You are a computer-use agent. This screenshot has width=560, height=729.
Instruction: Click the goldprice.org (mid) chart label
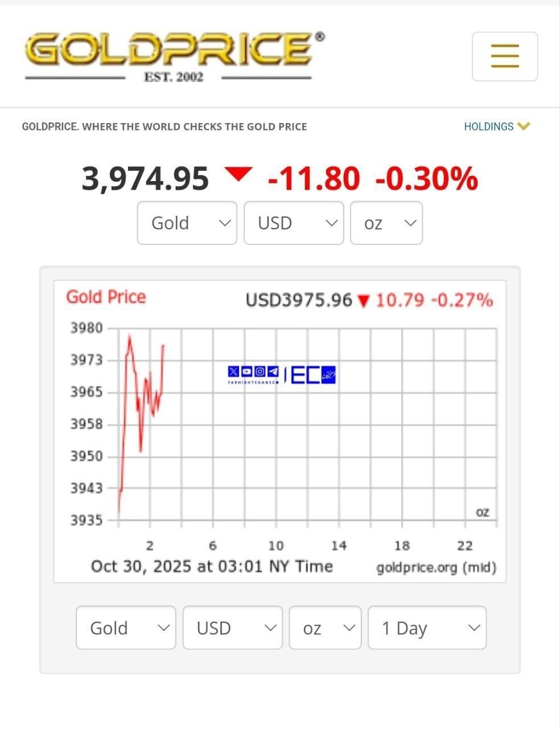pos(436,567)
